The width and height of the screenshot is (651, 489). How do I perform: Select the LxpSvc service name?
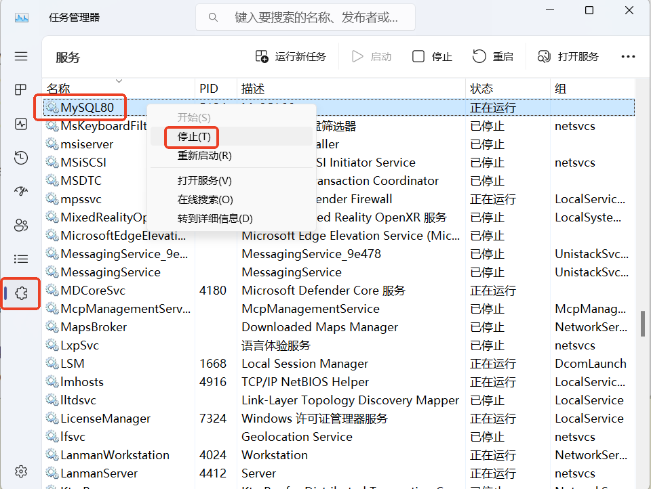click(80, 345)
